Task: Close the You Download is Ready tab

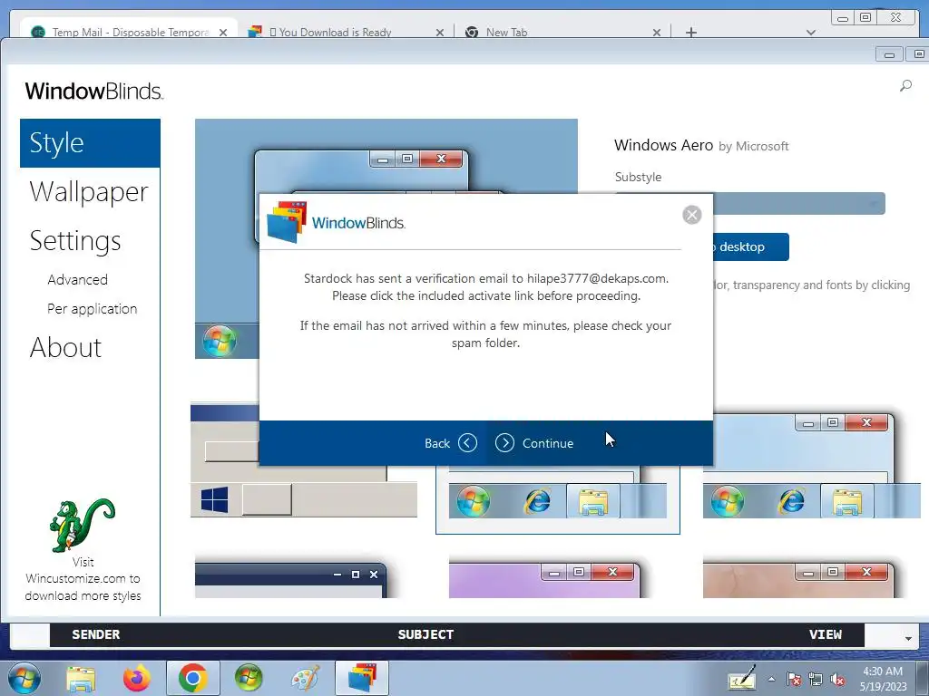Action: (x=440, y=33)
